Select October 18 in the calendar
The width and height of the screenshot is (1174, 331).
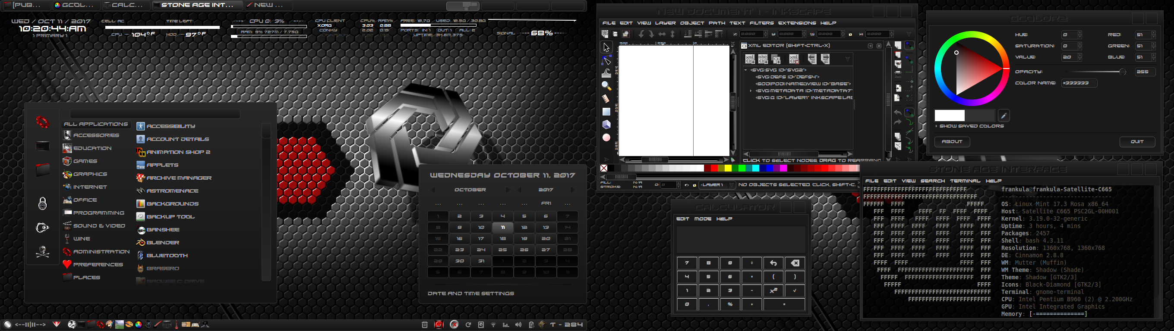click(x=503, y=239)
